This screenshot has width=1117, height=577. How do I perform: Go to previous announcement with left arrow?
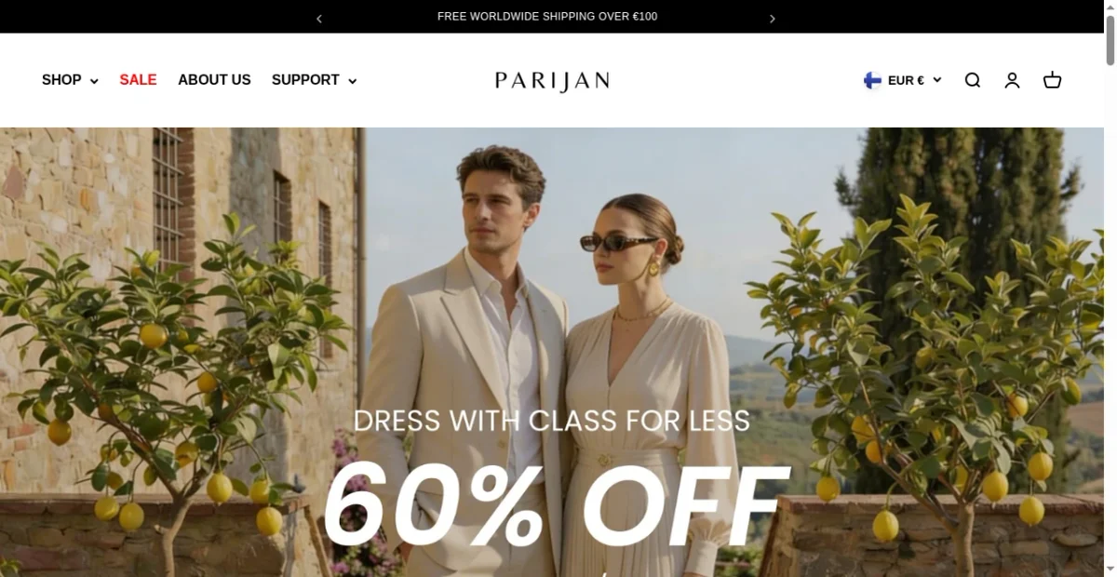pos(319,18)
